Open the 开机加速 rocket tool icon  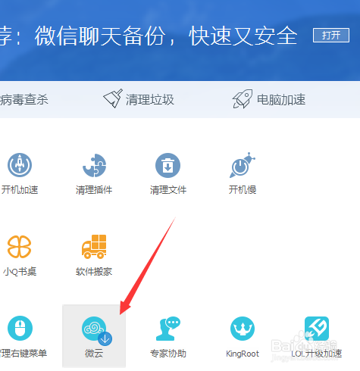[x=20, y=165]
